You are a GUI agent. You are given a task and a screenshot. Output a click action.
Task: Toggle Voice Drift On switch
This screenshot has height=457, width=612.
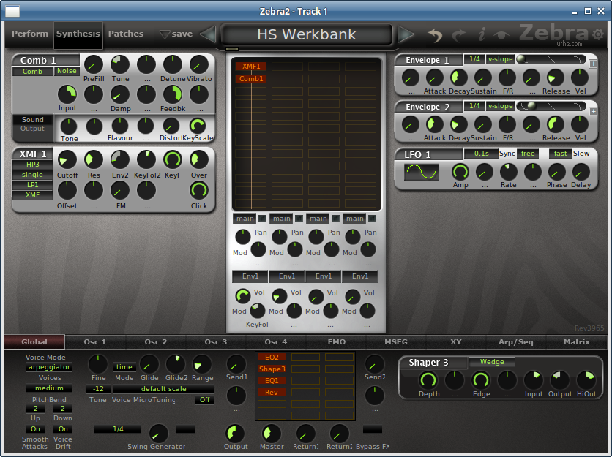coord(63,429)
